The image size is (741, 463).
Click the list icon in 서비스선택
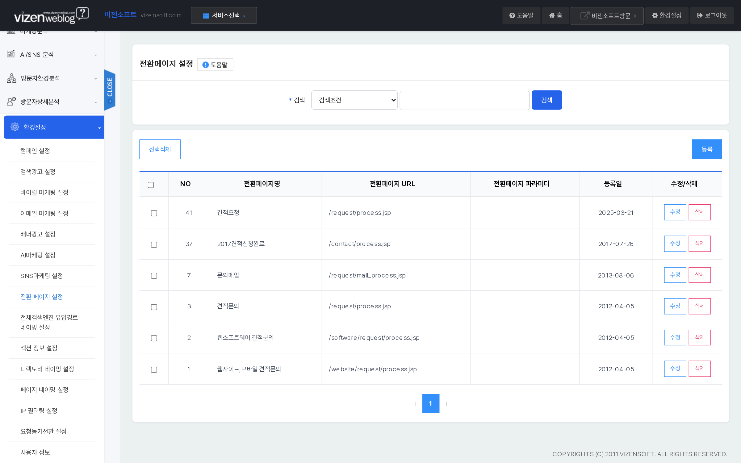pyautogui.click(x=206, y=16)
